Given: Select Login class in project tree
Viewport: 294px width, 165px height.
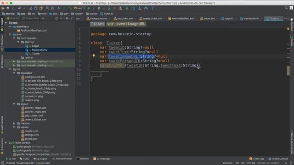Looking at the screenshot, I should pos(35,46).
